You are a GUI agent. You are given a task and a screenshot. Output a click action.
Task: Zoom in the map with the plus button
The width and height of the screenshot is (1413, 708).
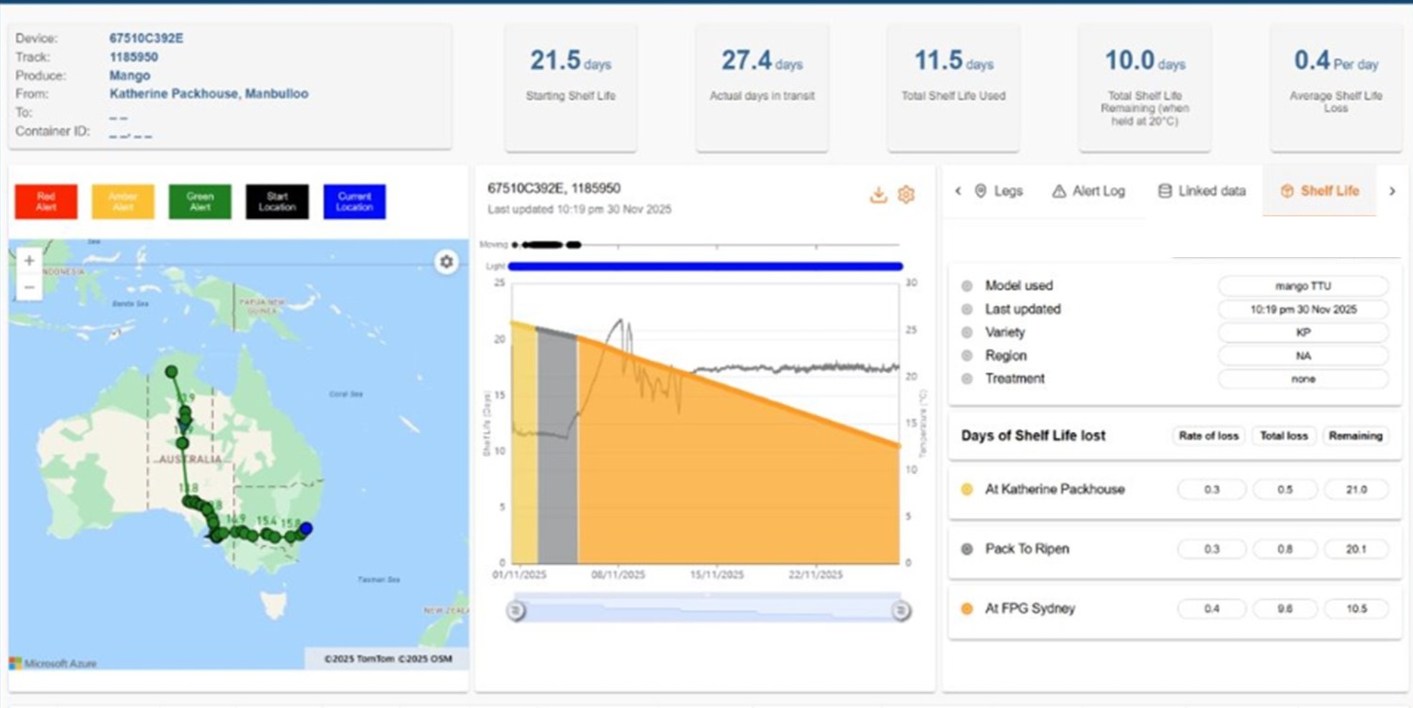pyautogui.click(x=29, y=261)
